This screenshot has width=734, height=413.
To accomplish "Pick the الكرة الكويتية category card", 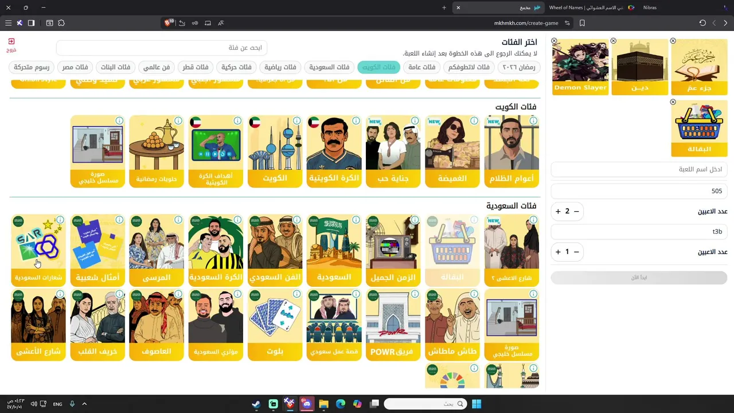I will pyautogui.click(x=334, y=151).
